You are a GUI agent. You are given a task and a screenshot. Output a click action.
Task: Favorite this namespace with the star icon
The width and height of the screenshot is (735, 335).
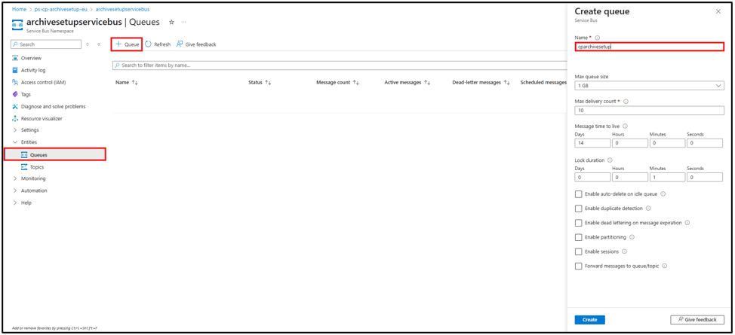click(171, 23)
